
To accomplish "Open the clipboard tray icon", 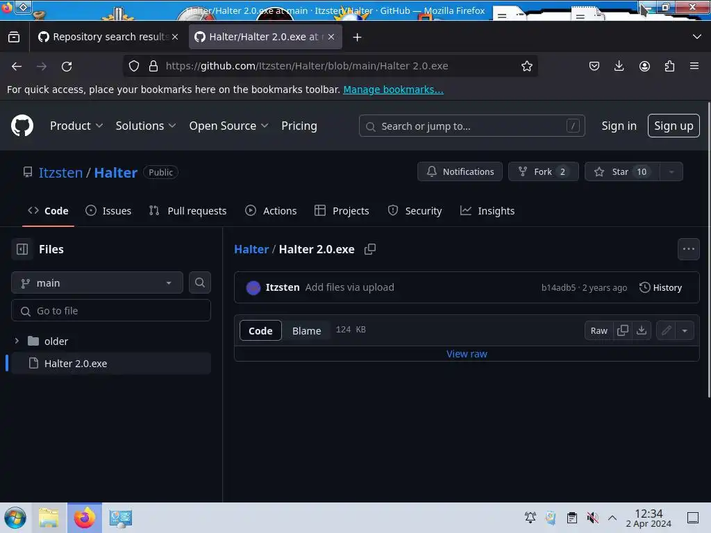I will point(572,517).
